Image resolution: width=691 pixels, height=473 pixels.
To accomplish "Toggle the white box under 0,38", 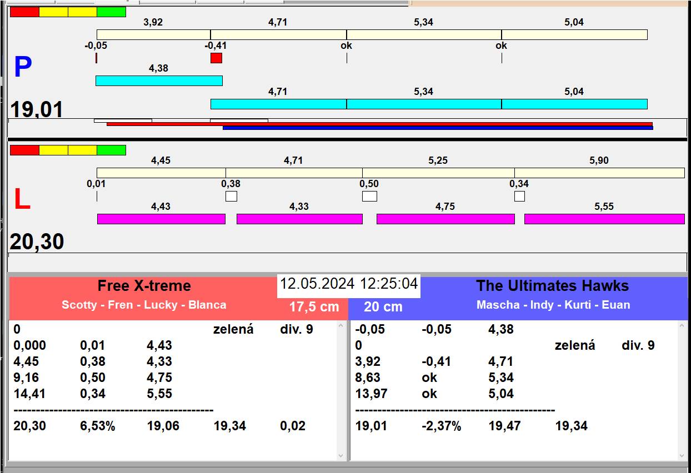I will [231, 196].
